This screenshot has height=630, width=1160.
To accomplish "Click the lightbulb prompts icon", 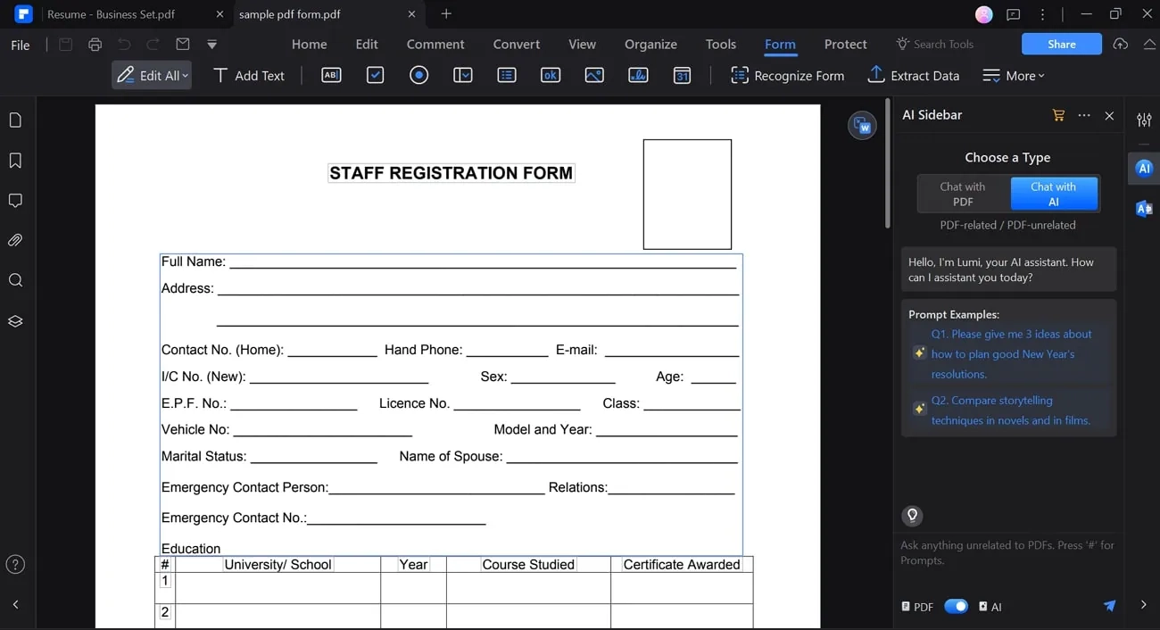I will [x=912, y=515].
